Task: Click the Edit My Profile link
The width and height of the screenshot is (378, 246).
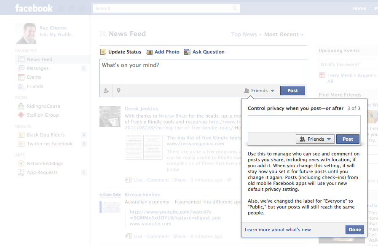Action: (56, 35)
